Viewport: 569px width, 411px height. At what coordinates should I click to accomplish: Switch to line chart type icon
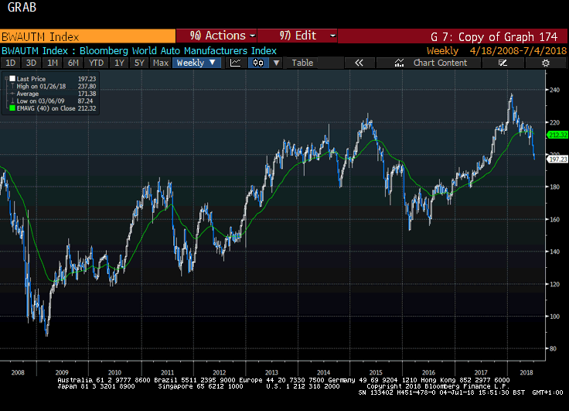click(x=236, y=63)
